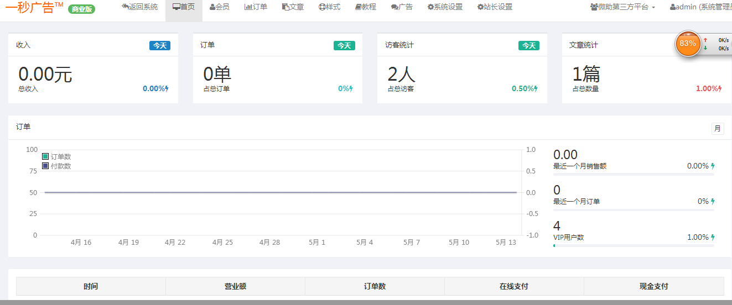This screenshot has height=305, width=732.
Task: Open the admin user account menu
Action: [x=700, y=7]
